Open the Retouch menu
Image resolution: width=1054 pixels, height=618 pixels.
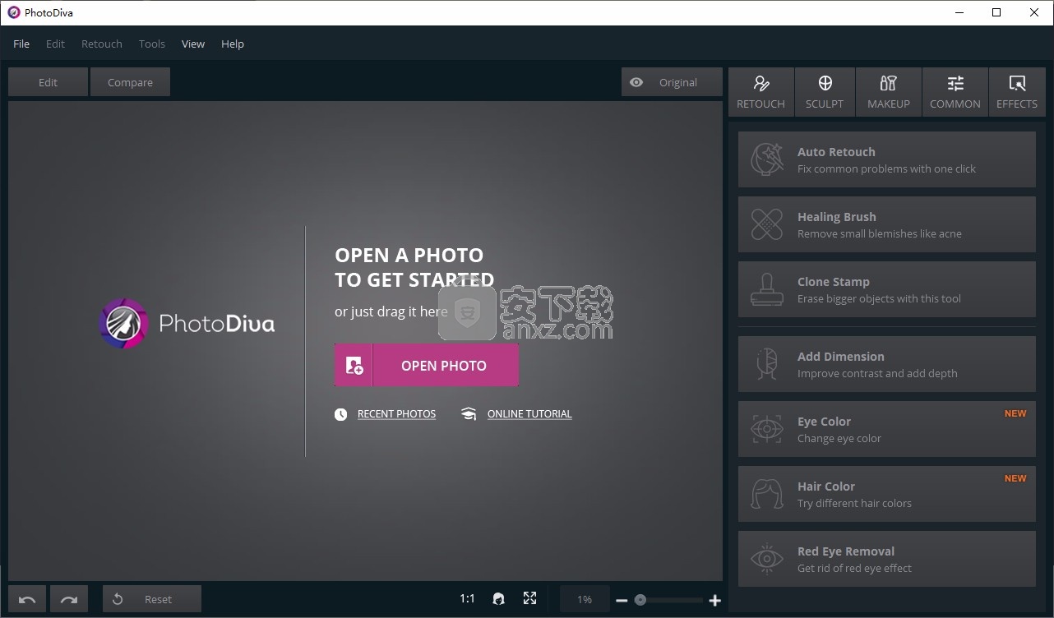(102, 44)
